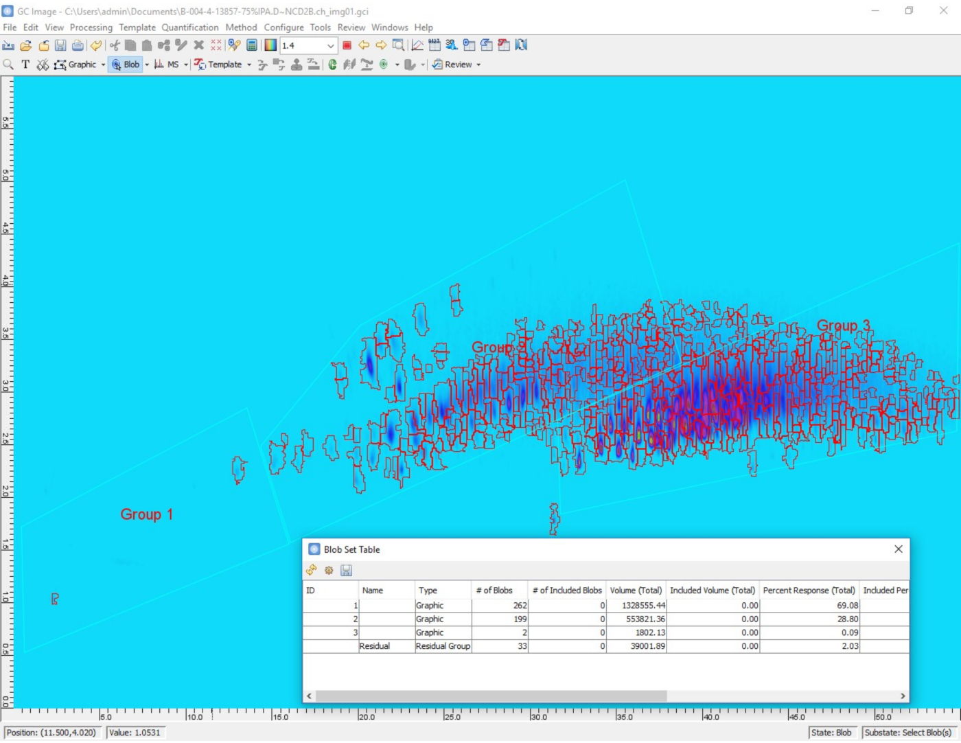Open the zoom value 1.4 combo box
The image size is (961, 743).
pos(330,46)
